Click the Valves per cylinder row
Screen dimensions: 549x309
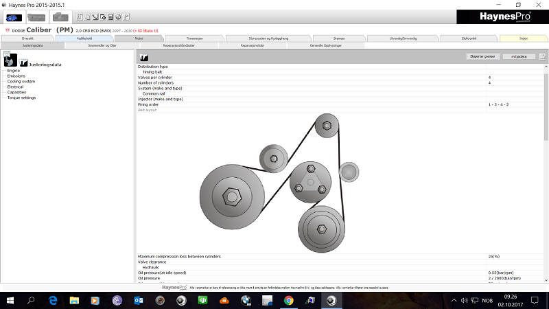pos(340,78)
